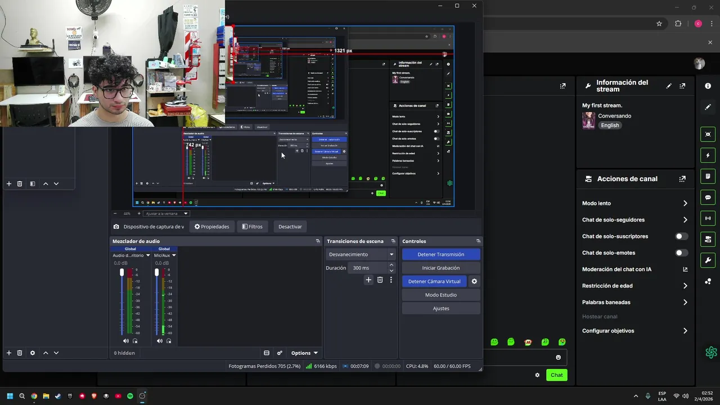Open virtual camera settings gear
This screenshot has width=720, height=405.
[474, 281]
